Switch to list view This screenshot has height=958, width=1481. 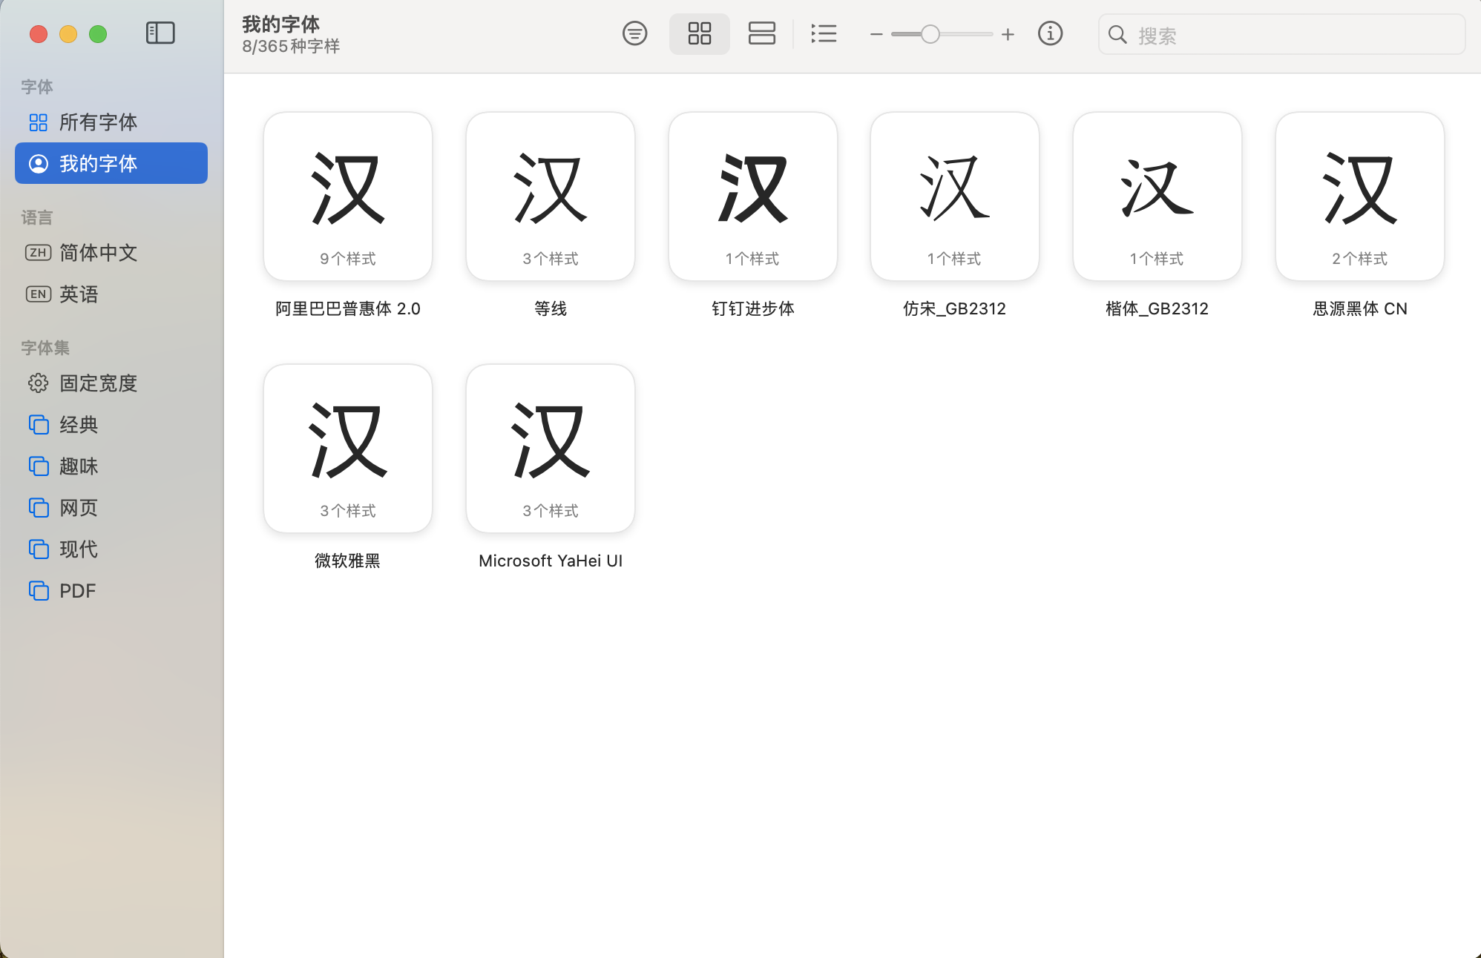pos(824,33)
